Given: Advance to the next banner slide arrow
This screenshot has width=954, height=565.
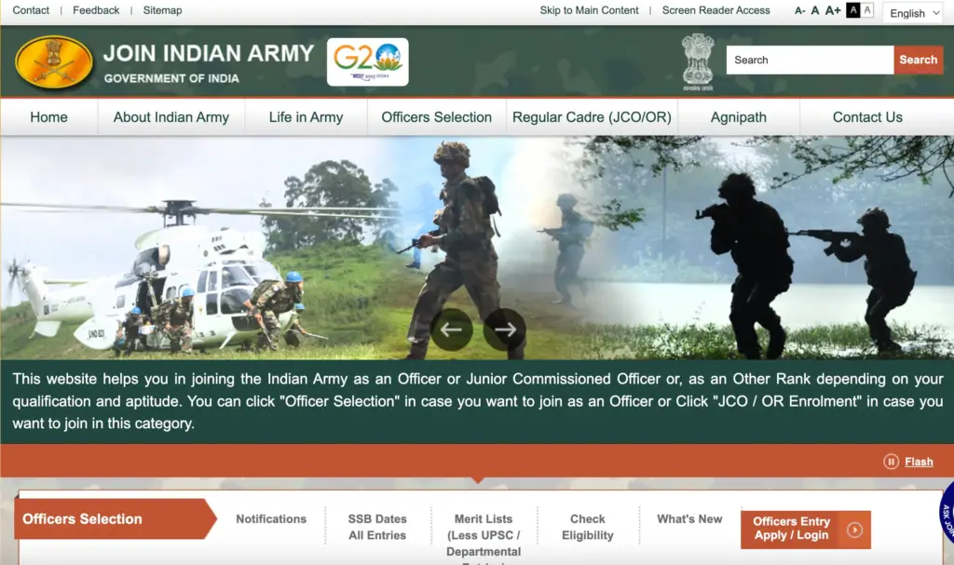Looking at the screenshot, I should 504,330.
